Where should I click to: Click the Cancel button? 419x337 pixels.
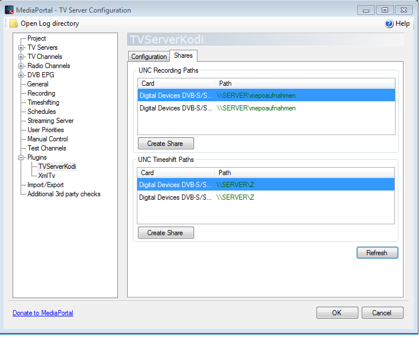pyautogui.click(x=382, y=313)
